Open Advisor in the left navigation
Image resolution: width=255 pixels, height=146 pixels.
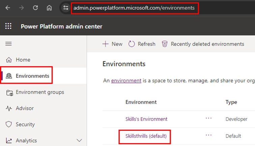tap(24, 108)
